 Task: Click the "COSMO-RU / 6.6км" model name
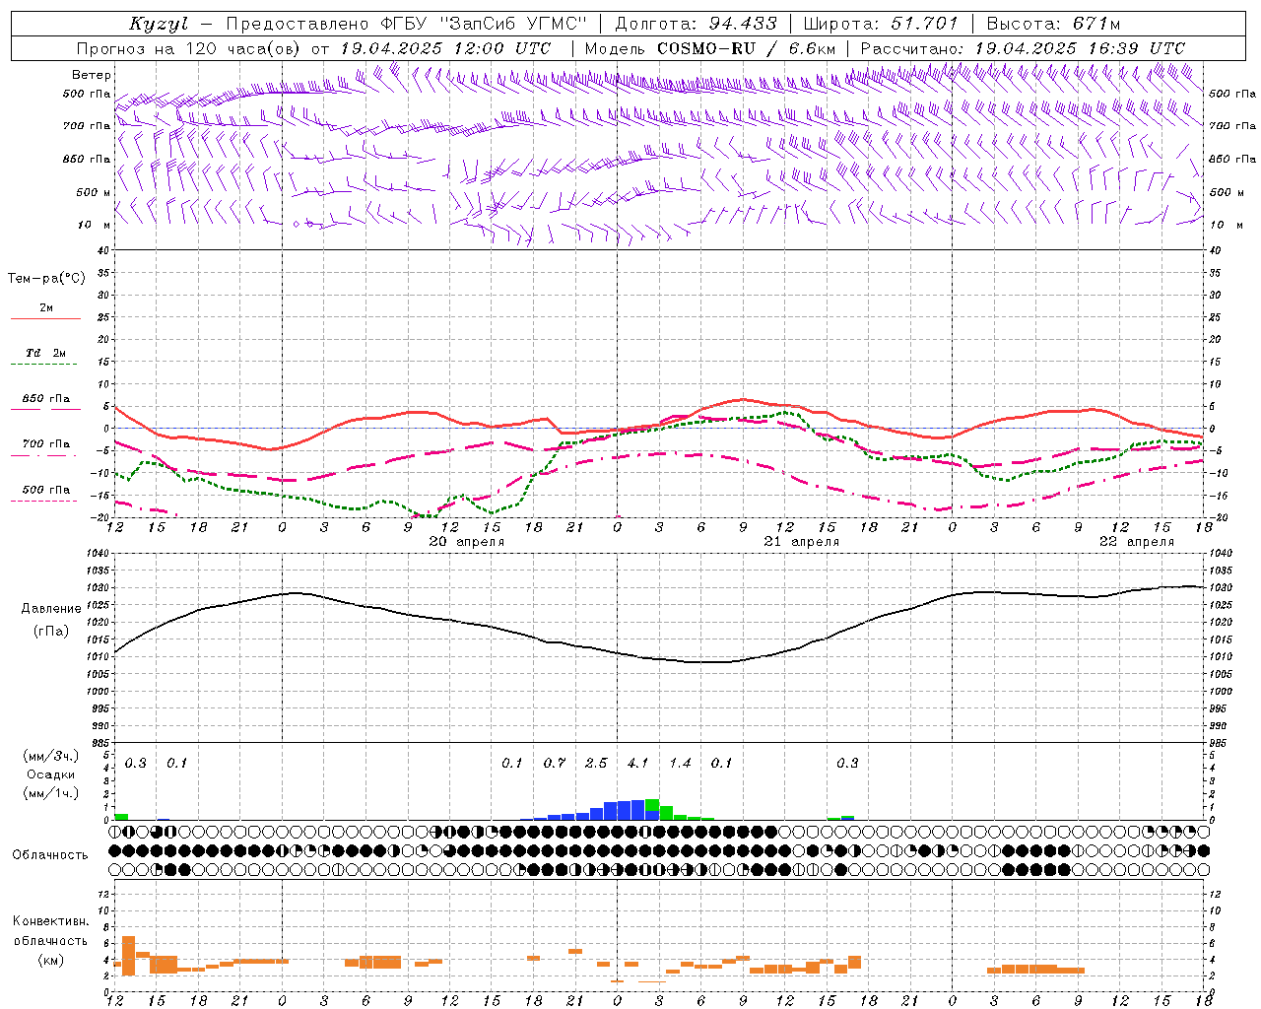[x=746, y=48]
